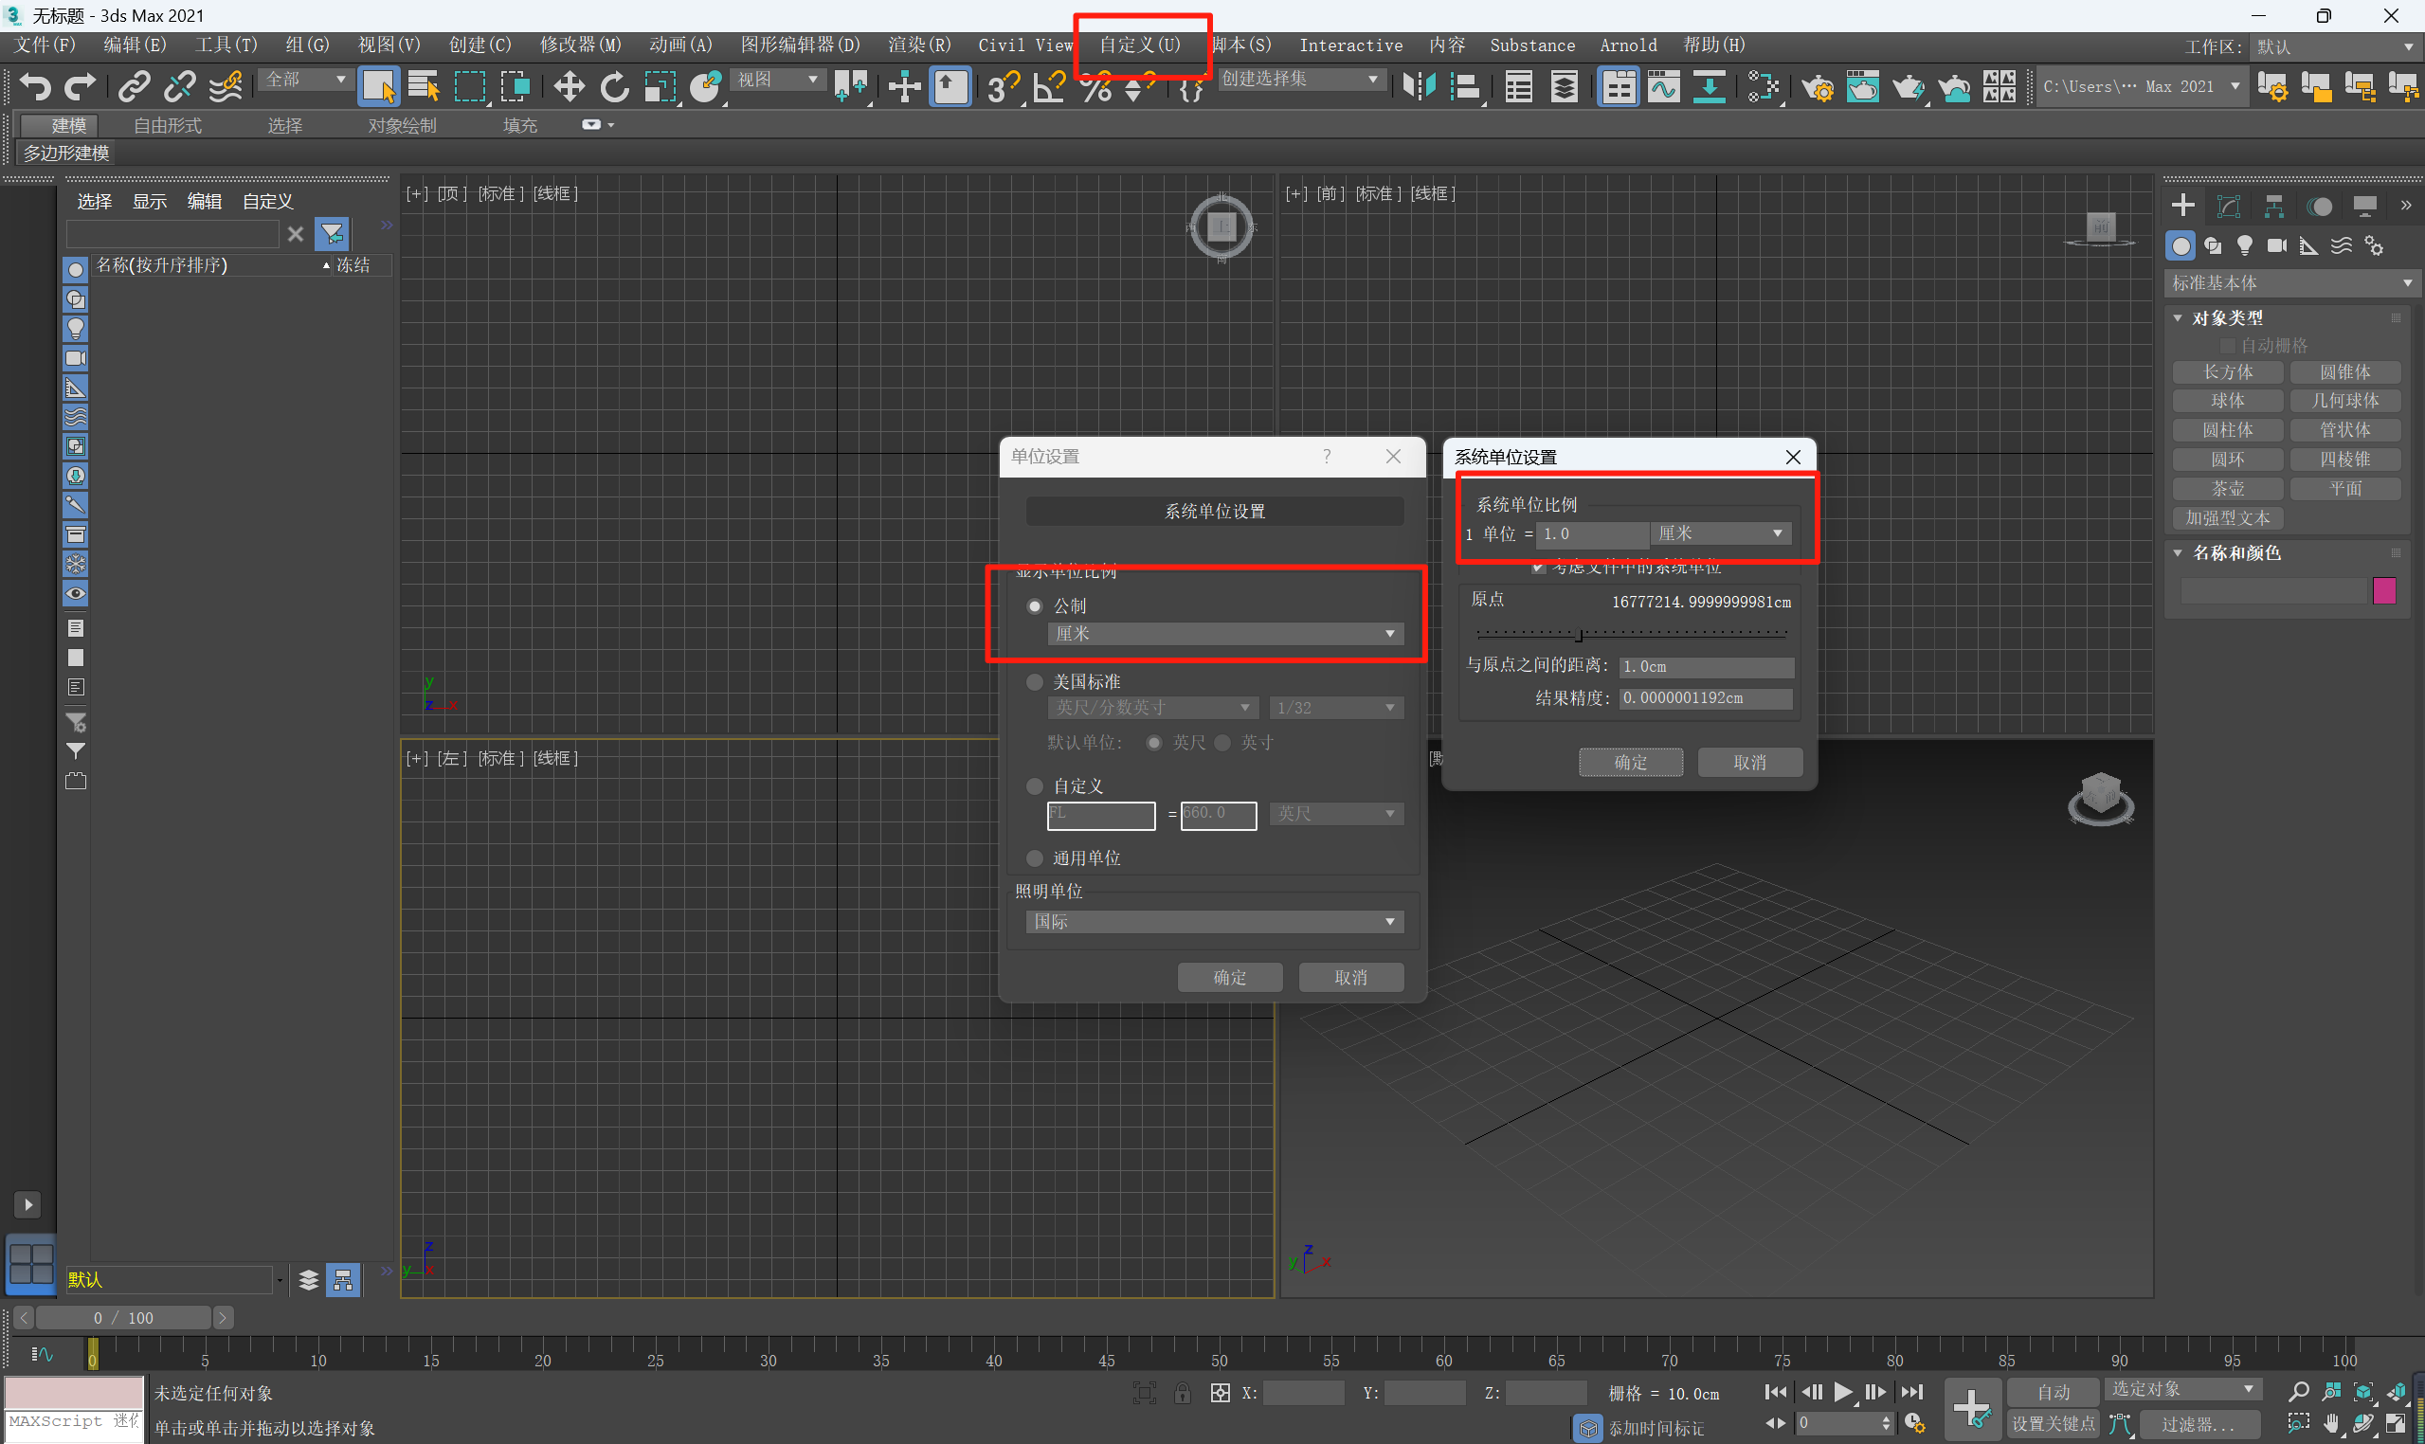This screenshot has width=2425, height=1444.
Task: Click the Play Animation button
Action: point(1842,1392)
